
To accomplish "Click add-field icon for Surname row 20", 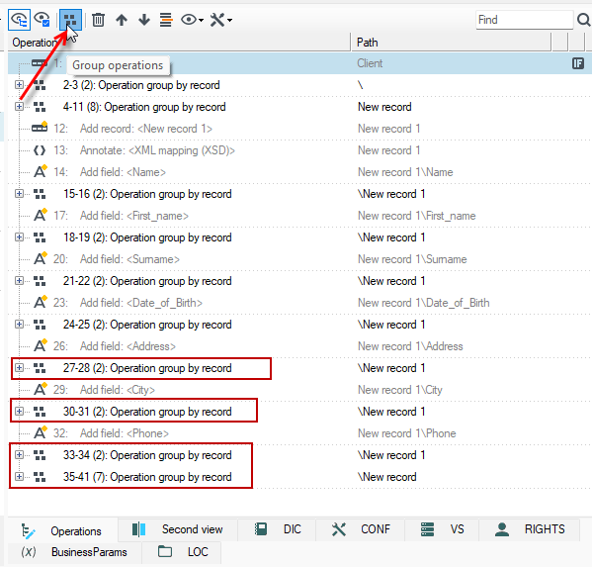I will coord(40,258).
